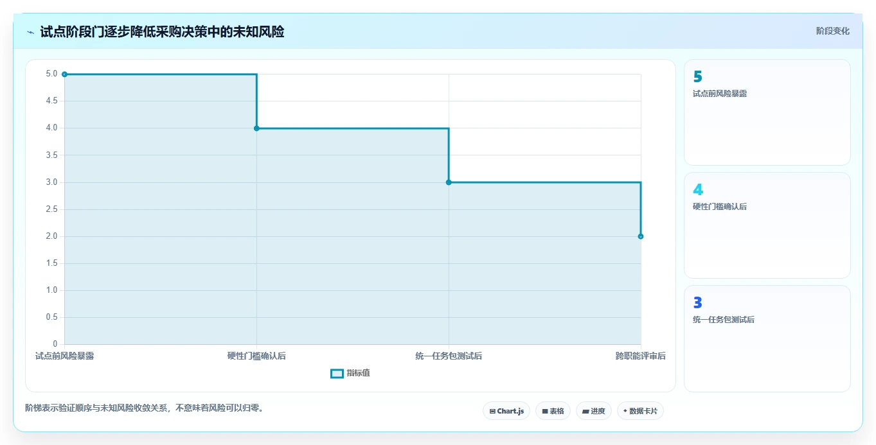Click the y-axis value 3.5
Screen dimensions: 876x445
(51, 155)
